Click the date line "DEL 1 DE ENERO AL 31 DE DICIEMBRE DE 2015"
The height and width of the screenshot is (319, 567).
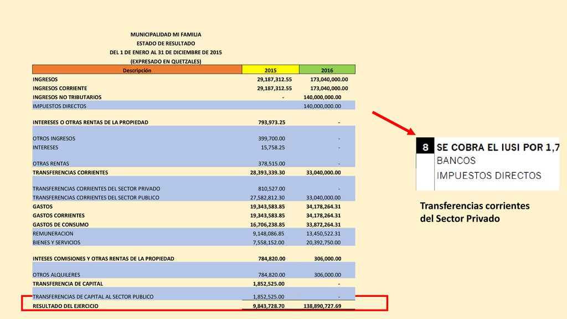[x=166, y=53]
